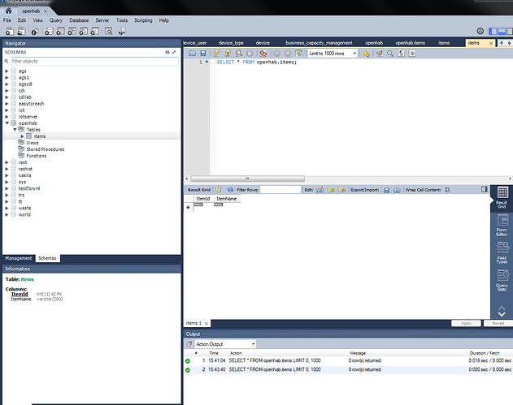Switch to the business_capacity_management tab
The height and width of the screenshot is (405, 513).
[x=318, y=41]
